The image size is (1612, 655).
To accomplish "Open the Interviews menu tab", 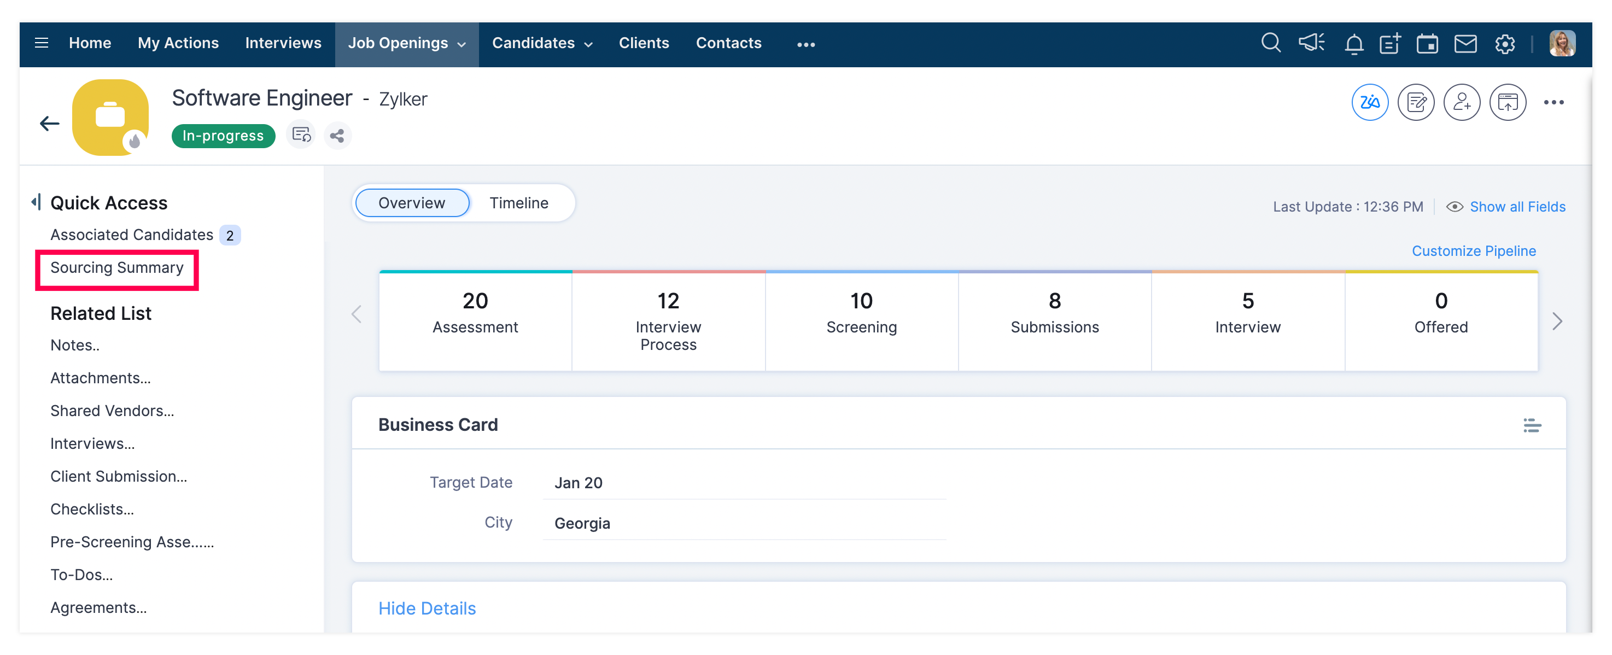I will tap(283, 43).
